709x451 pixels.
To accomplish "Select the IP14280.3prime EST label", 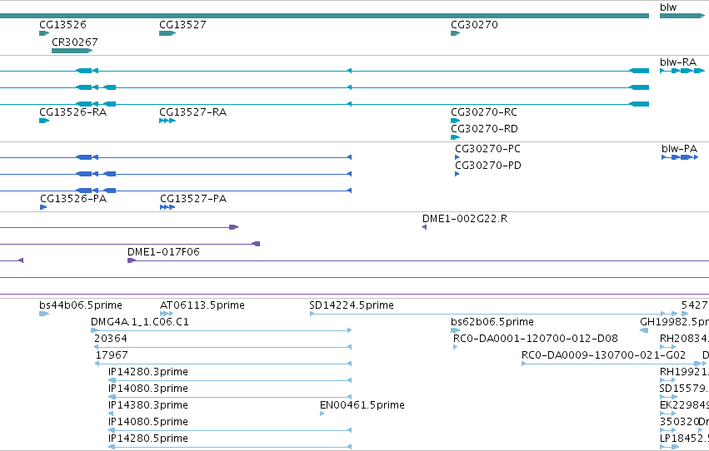I will [x=147, y=372].
